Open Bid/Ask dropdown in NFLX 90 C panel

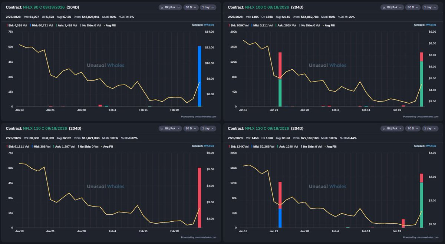pos(171,7)
